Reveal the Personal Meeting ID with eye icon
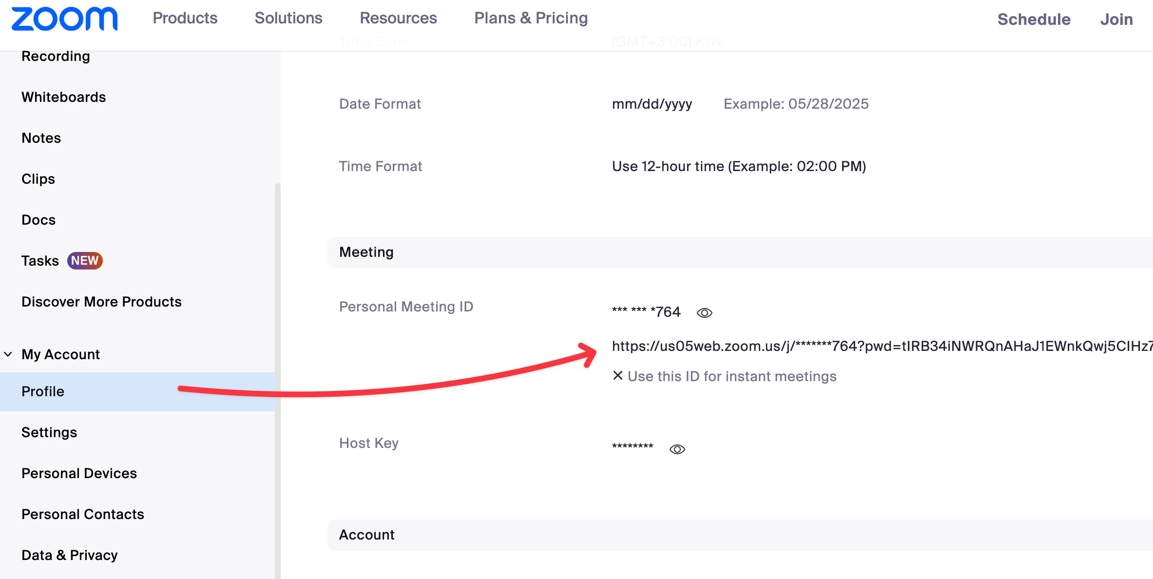Screen dimensions: 1153x579 (x=704, y=312)
